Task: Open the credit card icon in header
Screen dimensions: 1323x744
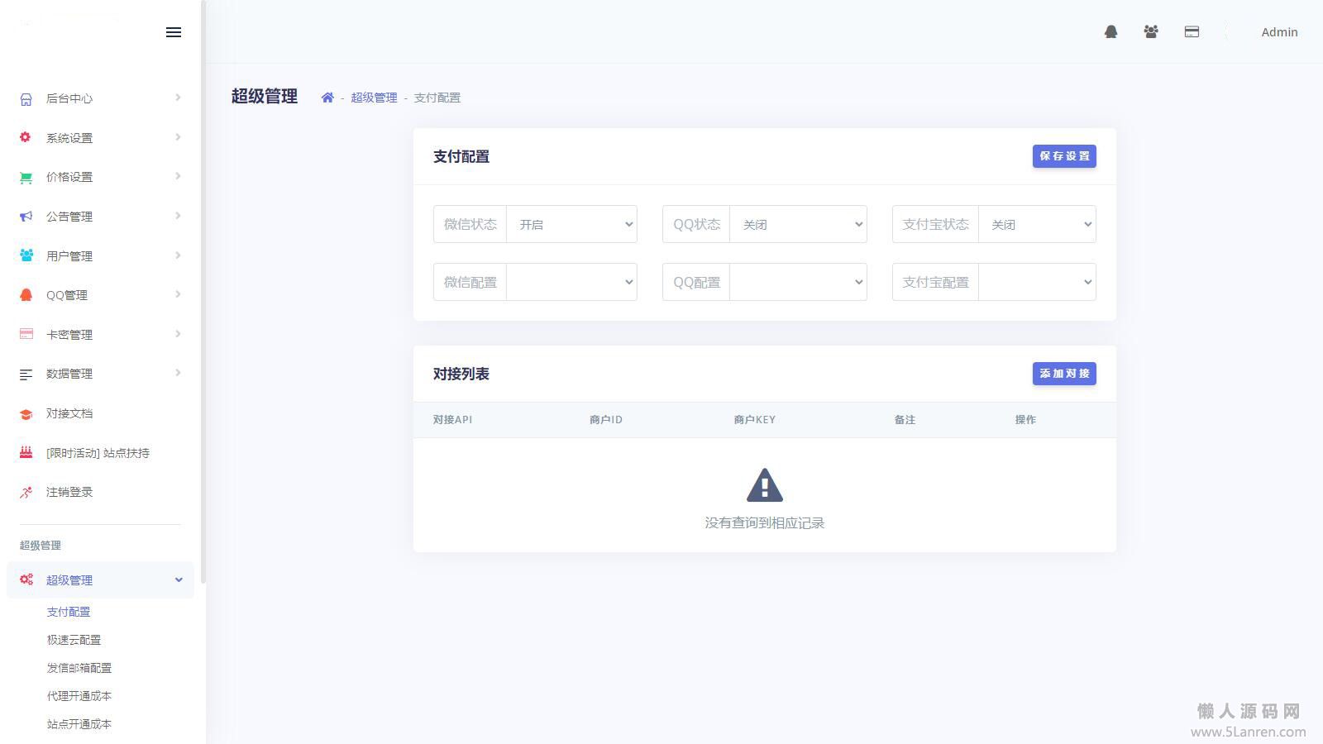Action: click(1192, 31)
